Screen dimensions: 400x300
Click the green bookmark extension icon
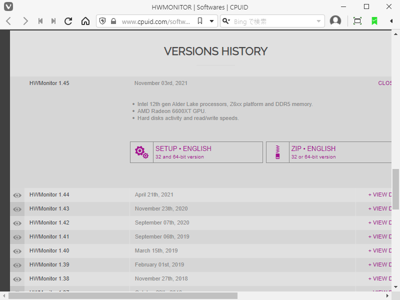pyautogui.click(x=374, y=21)
